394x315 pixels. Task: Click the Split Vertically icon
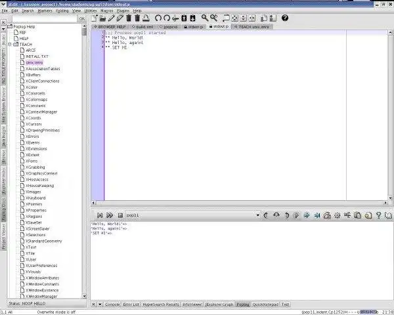[252, 18]
